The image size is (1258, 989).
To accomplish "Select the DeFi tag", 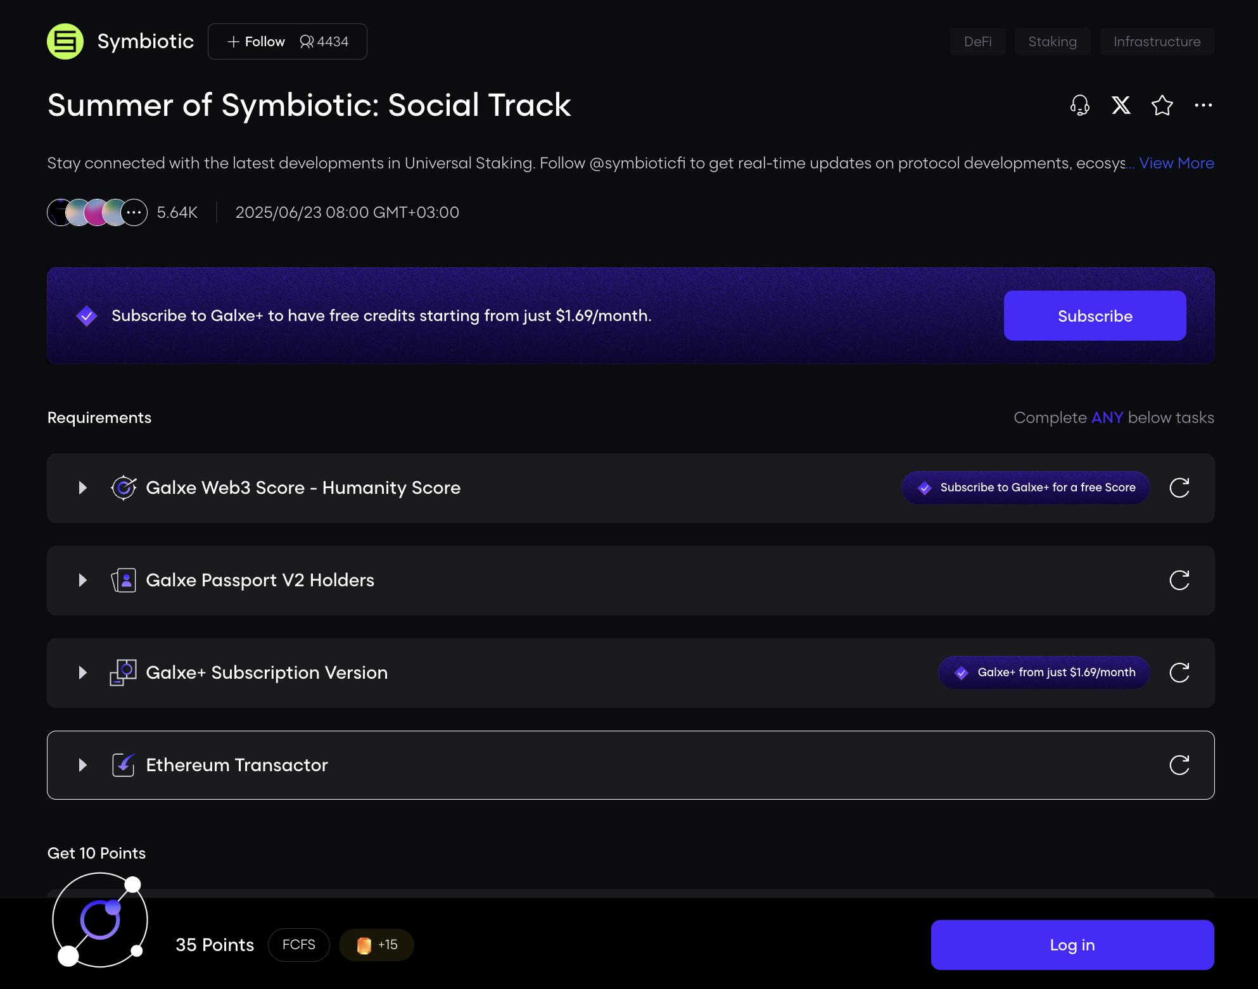I will [x=977, y=42].
